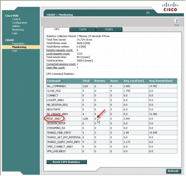The width and height of the screenshot is (186, 176).
Task: Click the STREAMING_RA row label
Action: [x=56, y=128]
